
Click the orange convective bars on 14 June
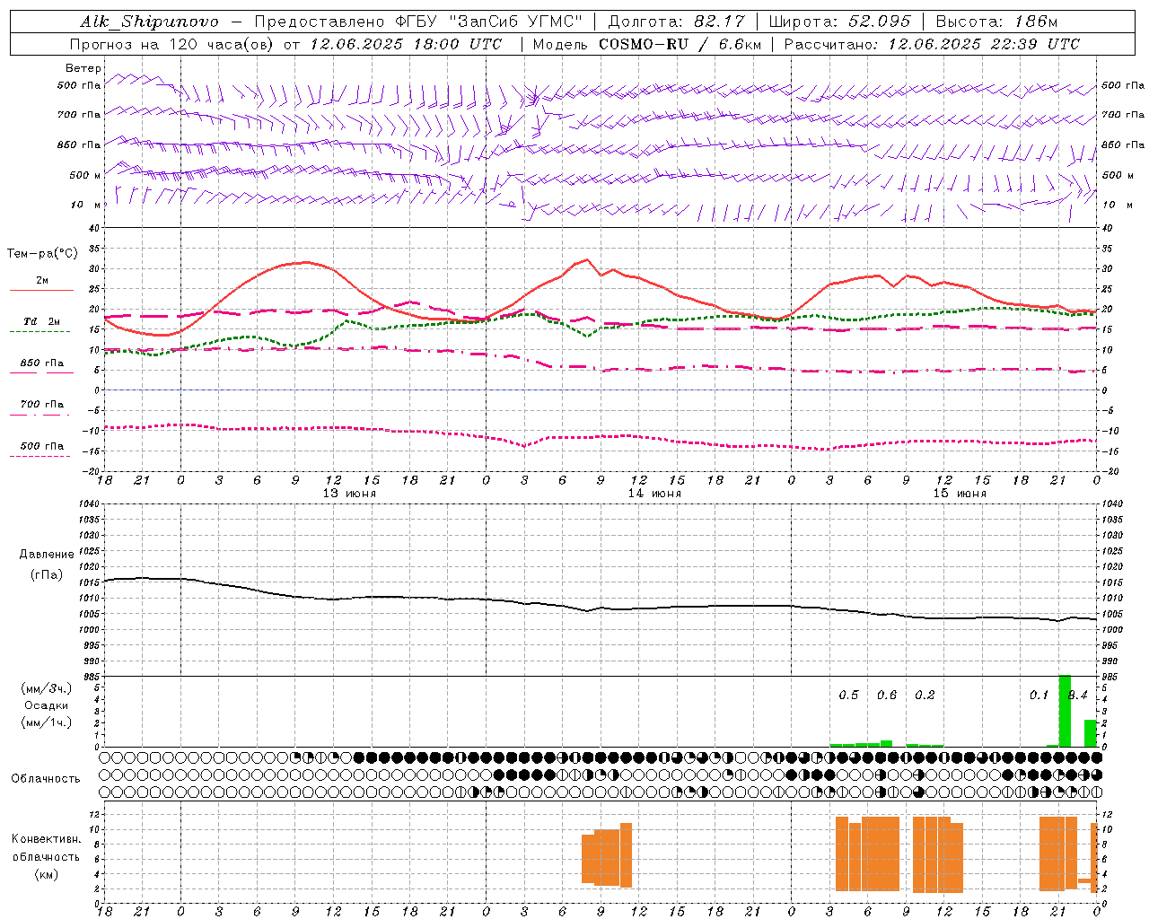coord(607,856)
